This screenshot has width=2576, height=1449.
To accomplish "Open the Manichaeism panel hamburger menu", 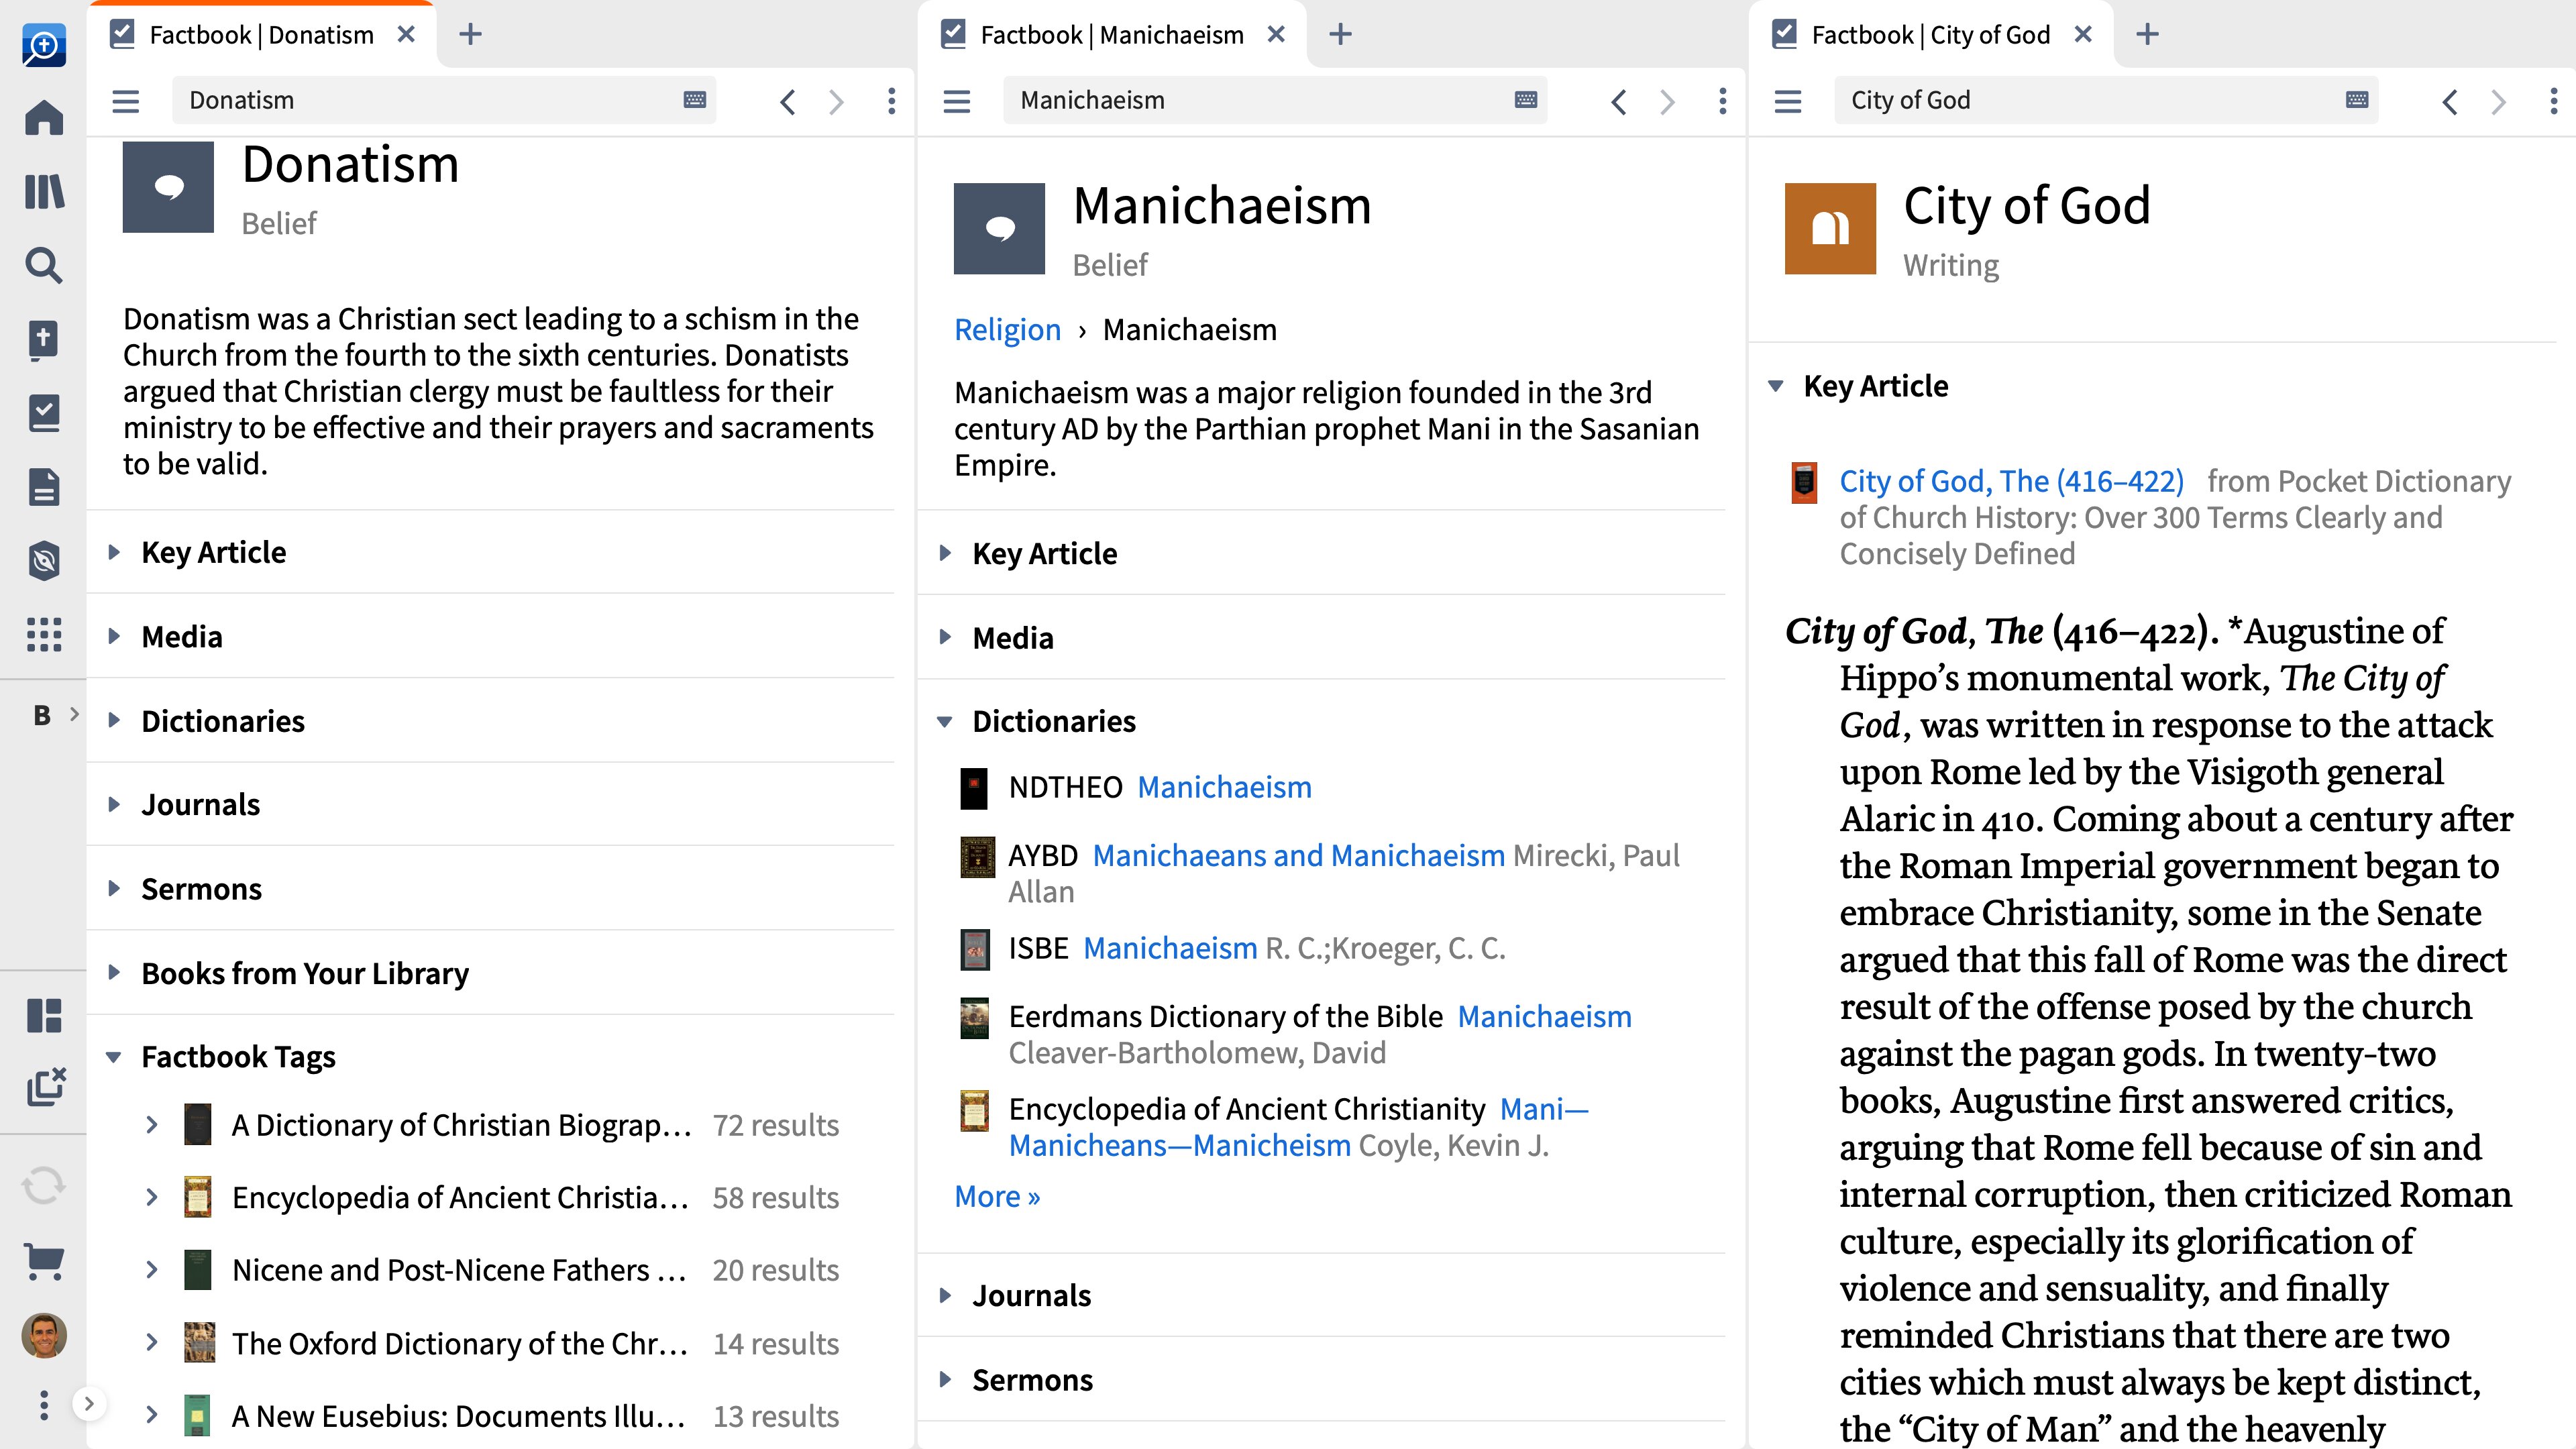I will tap(957, 101).
